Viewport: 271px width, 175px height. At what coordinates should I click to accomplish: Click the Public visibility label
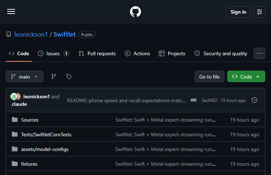coord(87,34)
